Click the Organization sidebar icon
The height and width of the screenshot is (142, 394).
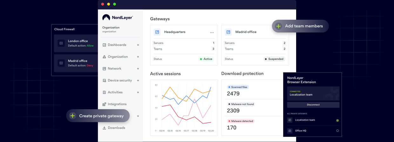click(104, 57)
